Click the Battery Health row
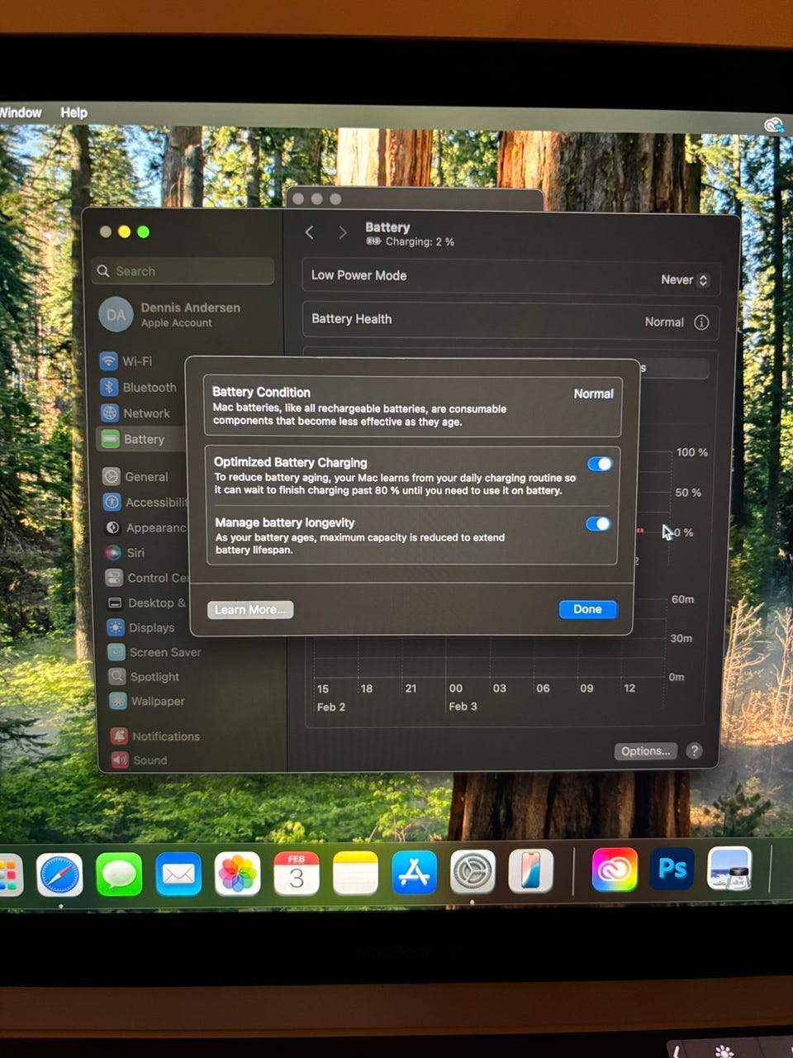Screen dimensions: 793x1058 tap(510, 321)
